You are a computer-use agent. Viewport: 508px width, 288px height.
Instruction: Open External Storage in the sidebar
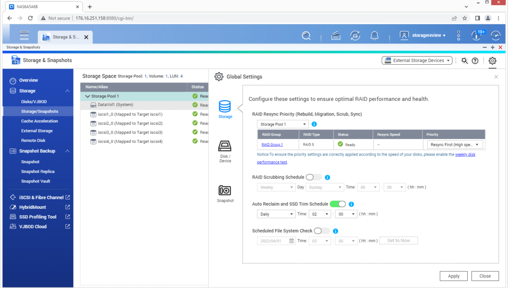[36, 131]
